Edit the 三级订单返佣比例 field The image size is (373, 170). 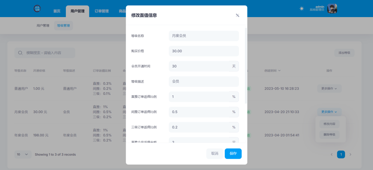click(199, 127)
